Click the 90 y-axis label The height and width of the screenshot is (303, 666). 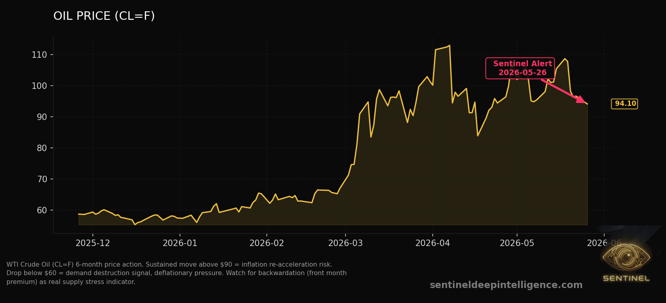[x=42, y=117]
